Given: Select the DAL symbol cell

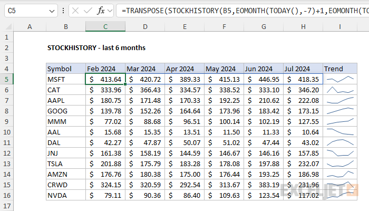Looking at the screenshot, I should pyautogui.click(x=66, y=142).
